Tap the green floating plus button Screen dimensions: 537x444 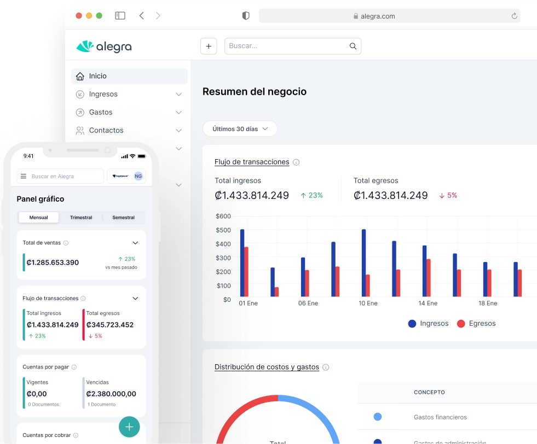click(129, 427)
